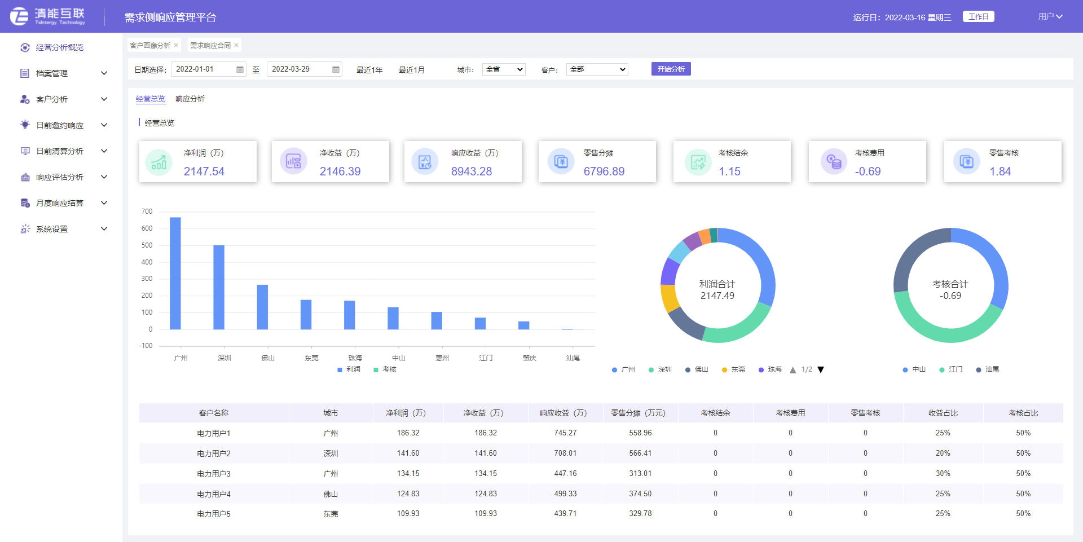Image resolution: width=1083 pixels, height=542 pixels.
Task: Open the 城市 dropdown
Action: (x=504, y=69)
